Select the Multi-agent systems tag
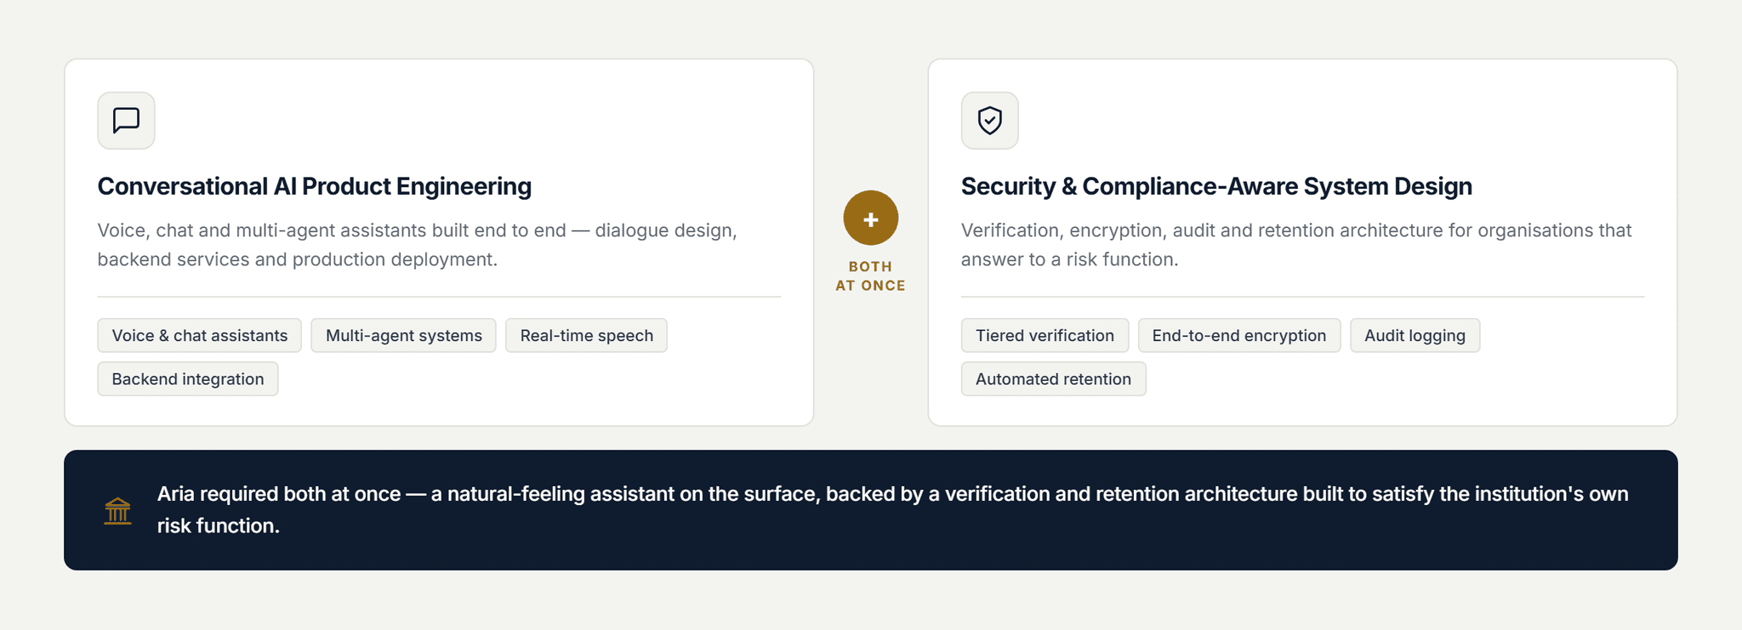The height and width of the screenshot is (630, 1742). coord(403,336)
